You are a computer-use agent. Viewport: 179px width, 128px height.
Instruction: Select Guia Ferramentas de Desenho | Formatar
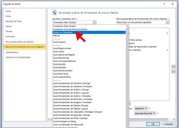[89, 99]
